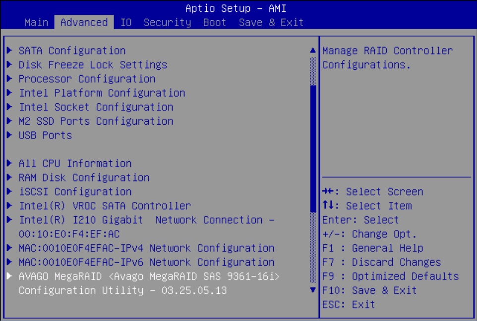Image resolution: width=477 pixels, height=321 pixels.
Task: Select Intel Platform Configuration entry
Action: coord(102,93)
